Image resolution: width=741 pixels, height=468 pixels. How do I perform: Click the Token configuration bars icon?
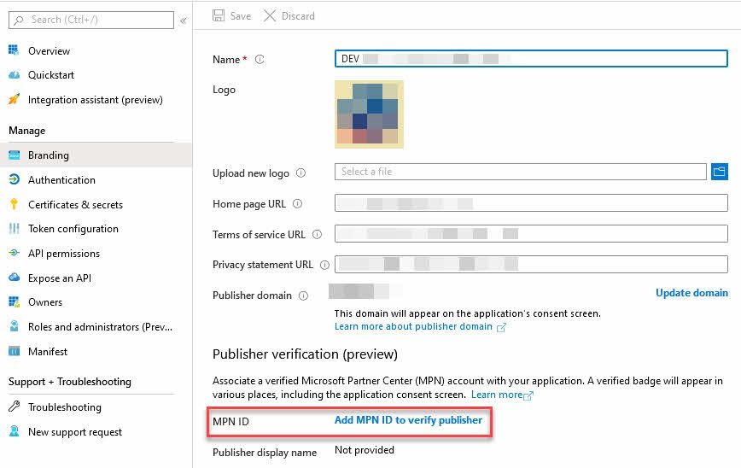15,228
